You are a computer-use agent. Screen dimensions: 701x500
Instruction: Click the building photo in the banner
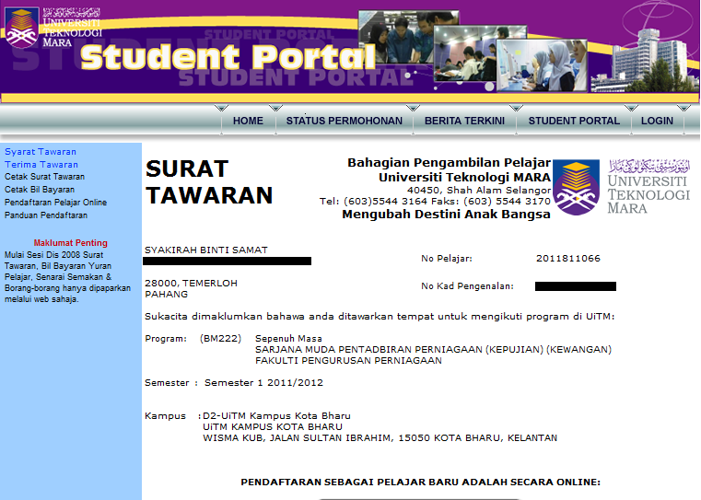coord(644,61)
